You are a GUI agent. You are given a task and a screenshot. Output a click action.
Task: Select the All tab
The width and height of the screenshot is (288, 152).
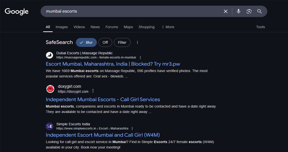[x=48, y=27]
